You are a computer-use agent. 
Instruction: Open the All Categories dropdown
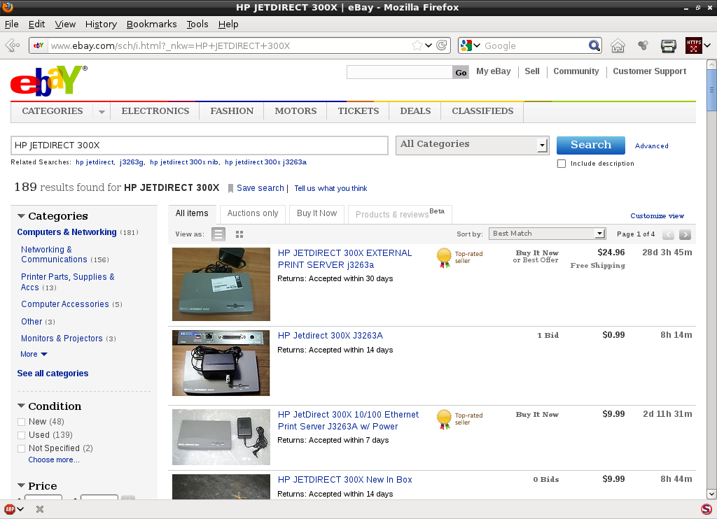click(472, 145)
